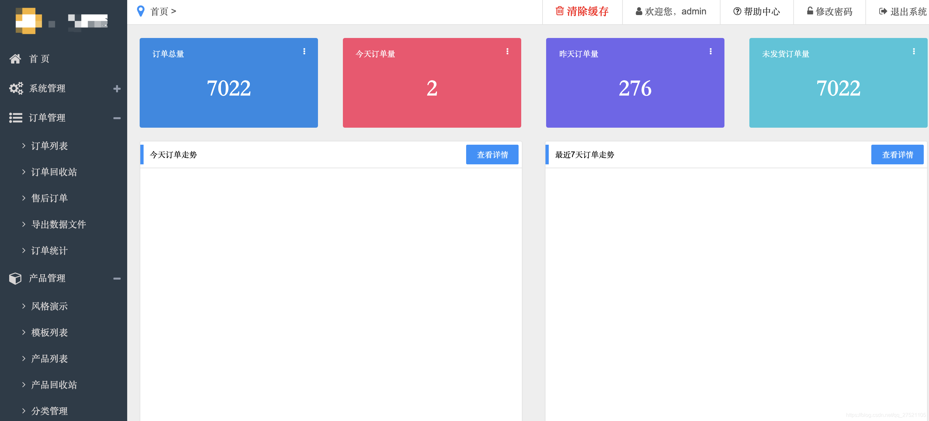929x421 pixels.
Task: Click 退出系统 to log out
Action: [x=903, y=12]
